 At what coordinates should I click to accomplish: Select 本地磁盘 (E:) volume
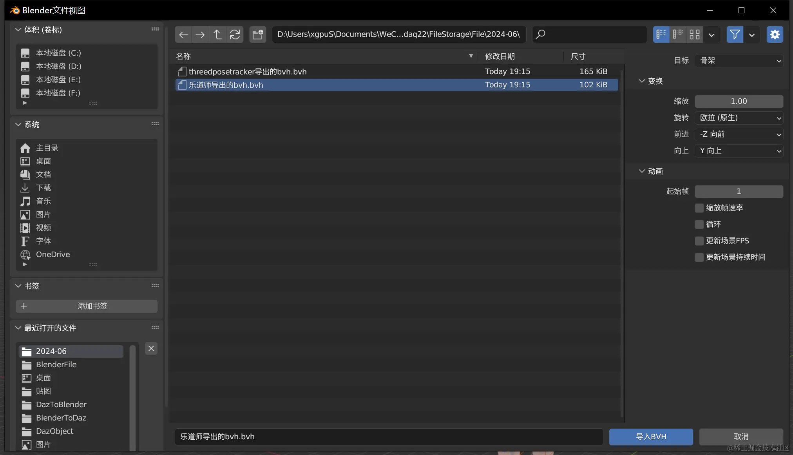[x=58, y=80]
